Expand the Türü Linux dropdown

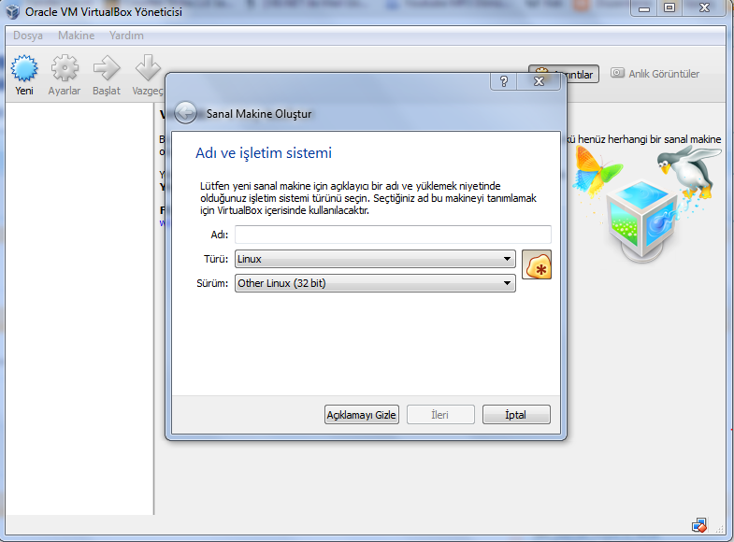(x=375, y=259)
